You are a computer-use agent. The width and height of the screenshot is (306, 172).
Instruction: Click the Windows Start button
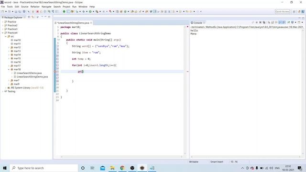coord(5,168)
